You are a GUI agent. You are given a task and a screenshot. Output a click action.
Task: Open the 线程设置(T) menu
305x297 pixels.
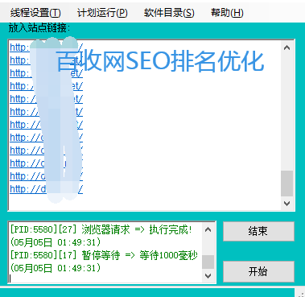click(x=35, y=13)
